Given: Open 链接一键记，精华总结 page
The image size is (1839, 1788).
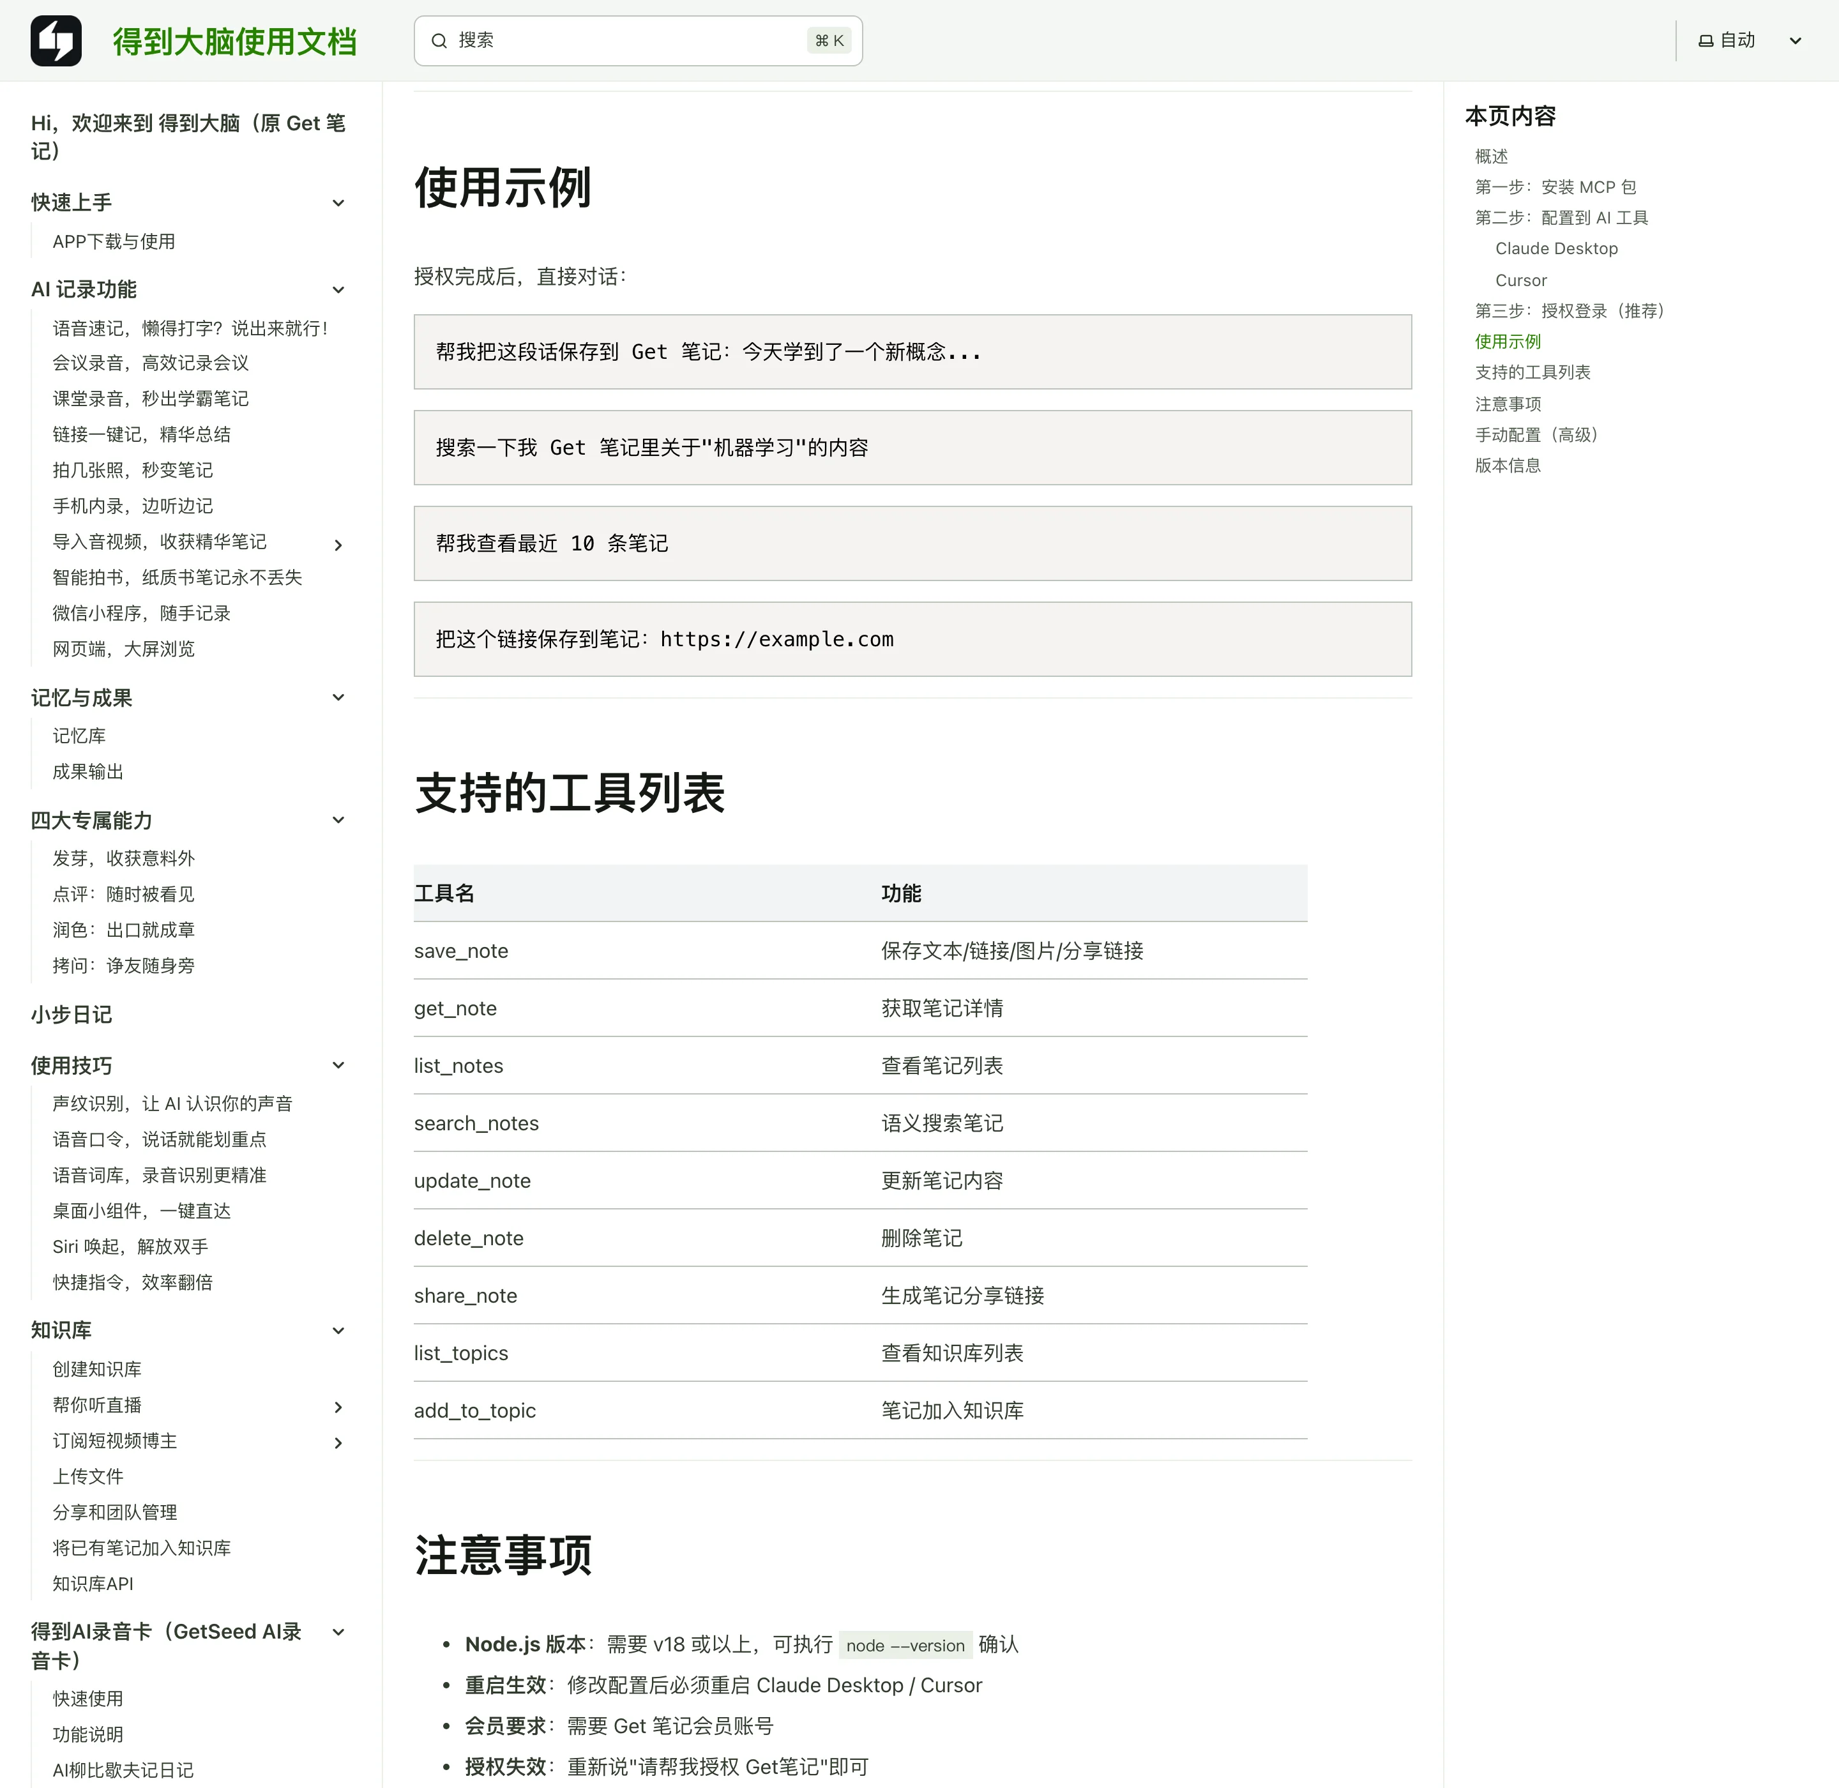Looking at the screenshot, I should tap(142, 434).
